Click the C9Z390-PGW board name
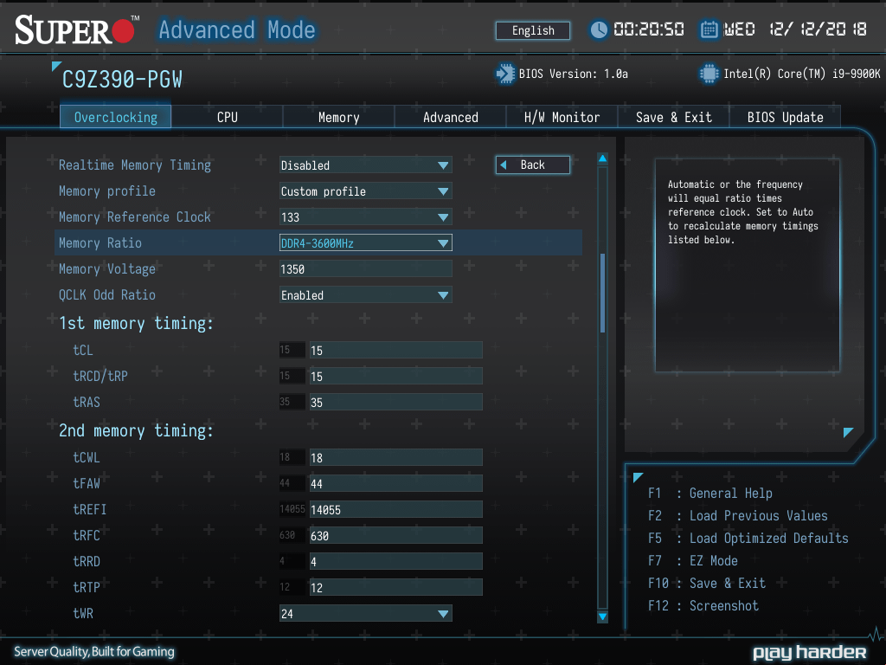Viewport: 886px width, 665px height. point(122,80)
